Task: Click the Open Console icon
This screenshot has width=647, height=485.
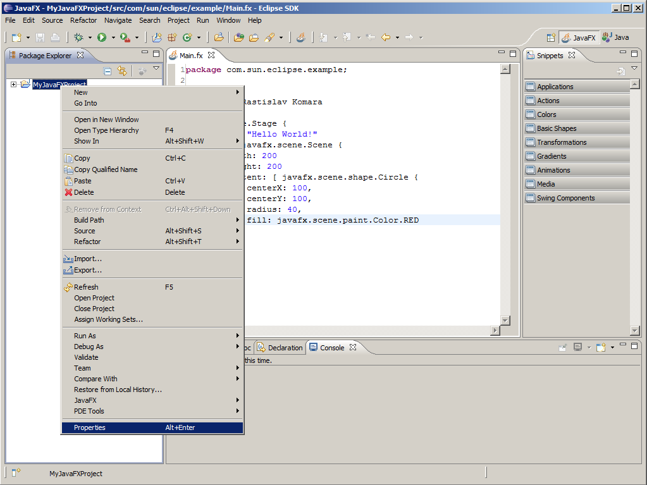Action: click(601, 347)
